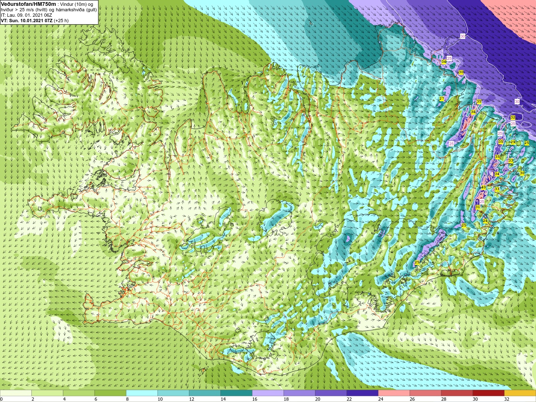Select the 4–6 m/s light green swatch
The height and width of the screenshot is (402, 536).
pyautogui.click(x=79, y=393)
